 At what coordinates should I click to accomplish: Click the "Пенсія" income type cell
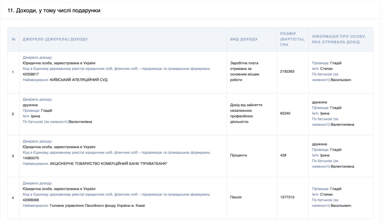click(236, 197)
